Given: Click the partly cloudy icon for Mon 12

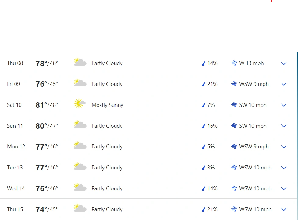Looking at the screenshot, I should coord(80,145).
